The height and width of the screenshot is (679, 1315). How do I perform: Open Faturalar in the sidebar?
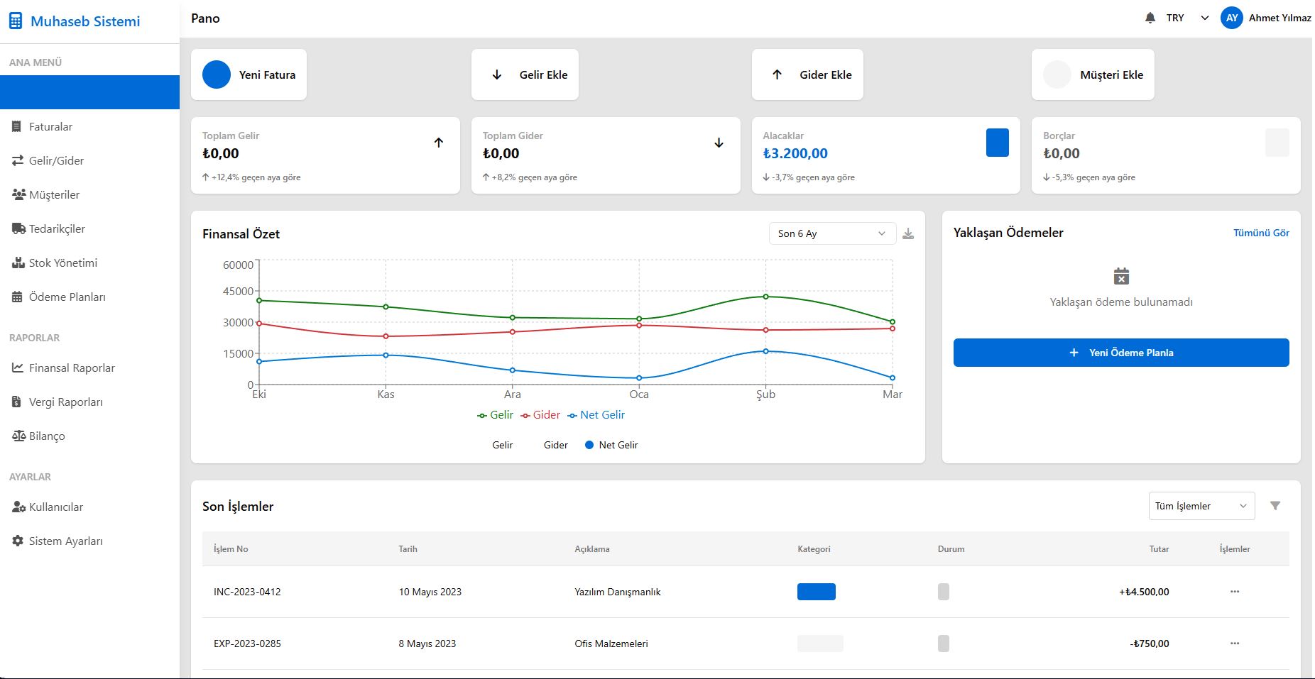pos(50,126)
